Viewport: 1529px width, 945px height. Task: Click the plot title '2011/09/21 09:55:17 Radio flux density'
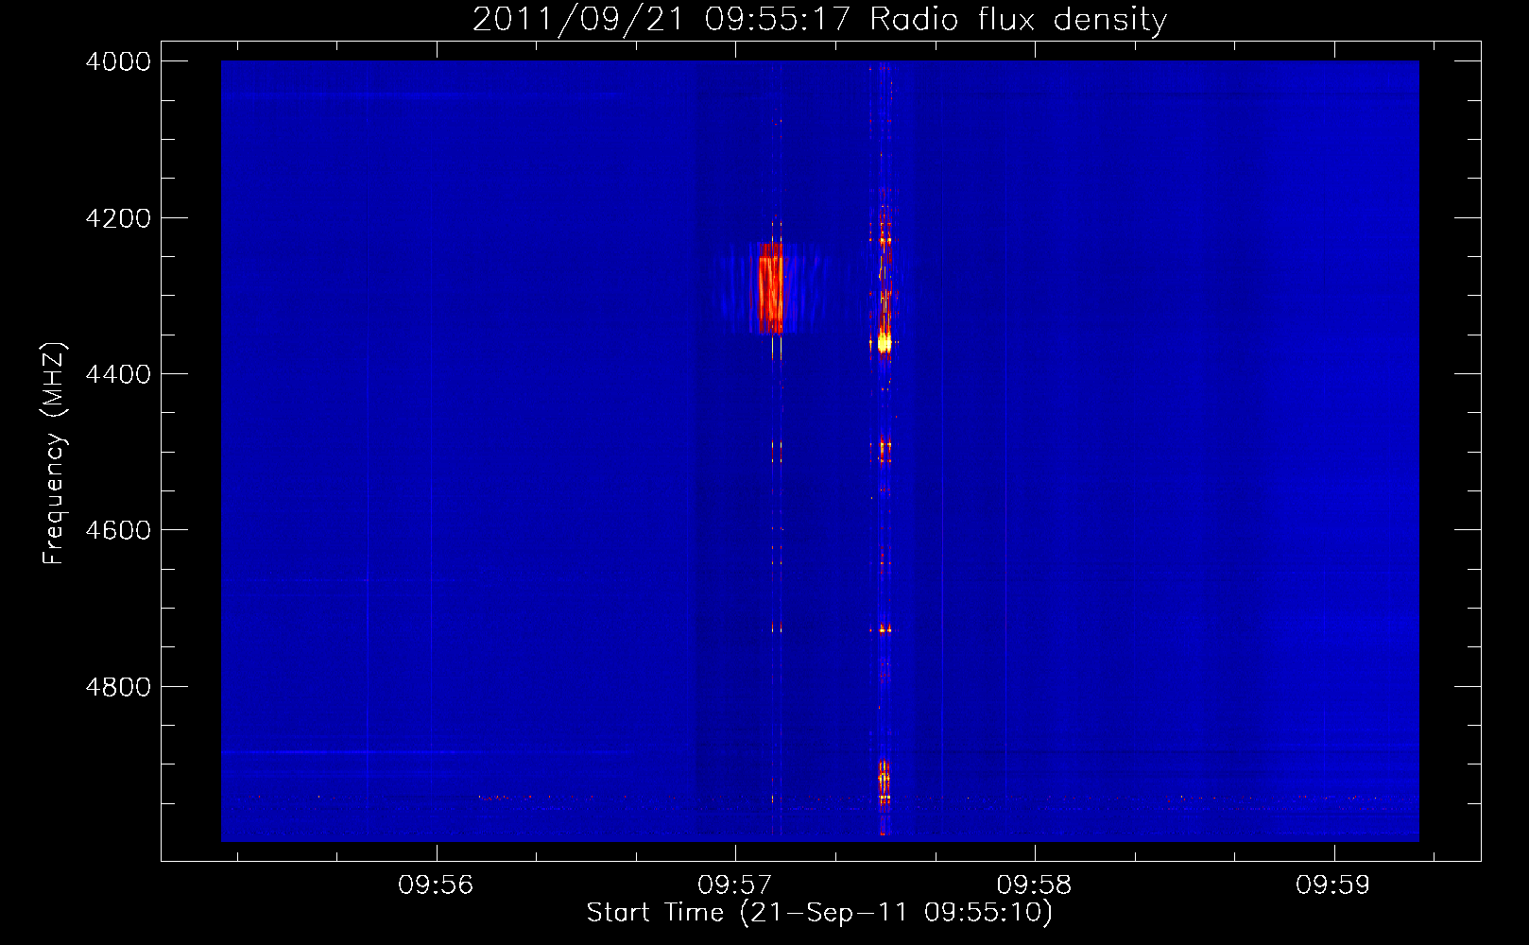[819, 19]
